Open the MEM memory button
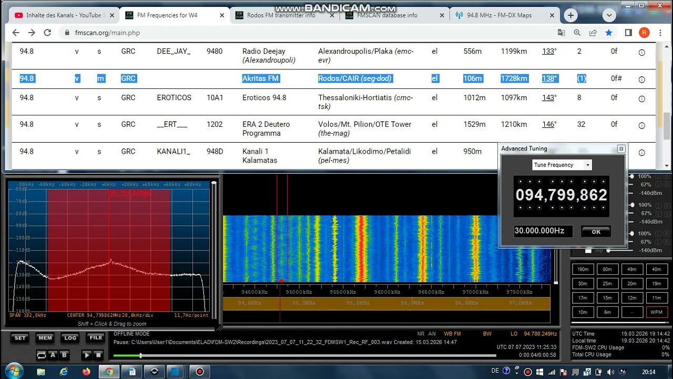Viewport: 673px width, 379px height. pos(45,338)
